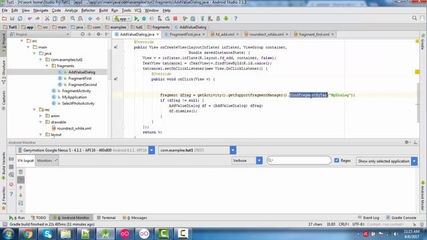Click the Search Everywhere magnifier icon
Screen dimensions: 427x240
[x=414, y=18]
